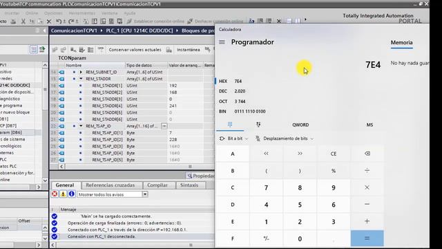This screenshot has width=442, height=249.
Task: Collapse the REM_TSAP_ID array row
Action: pos(81,126)
